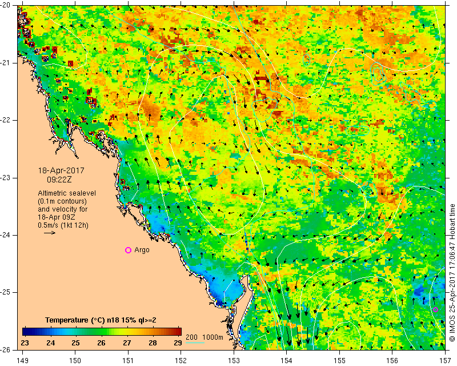The image size is (457, 366).
Task: Click the latitude axis label '-23'
Action: click(x=5, y=178)
